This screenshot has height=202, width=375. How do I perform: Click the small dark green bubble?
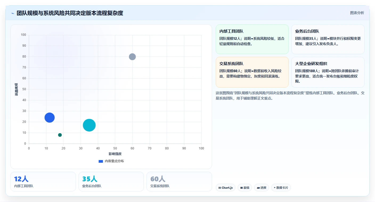60,135
